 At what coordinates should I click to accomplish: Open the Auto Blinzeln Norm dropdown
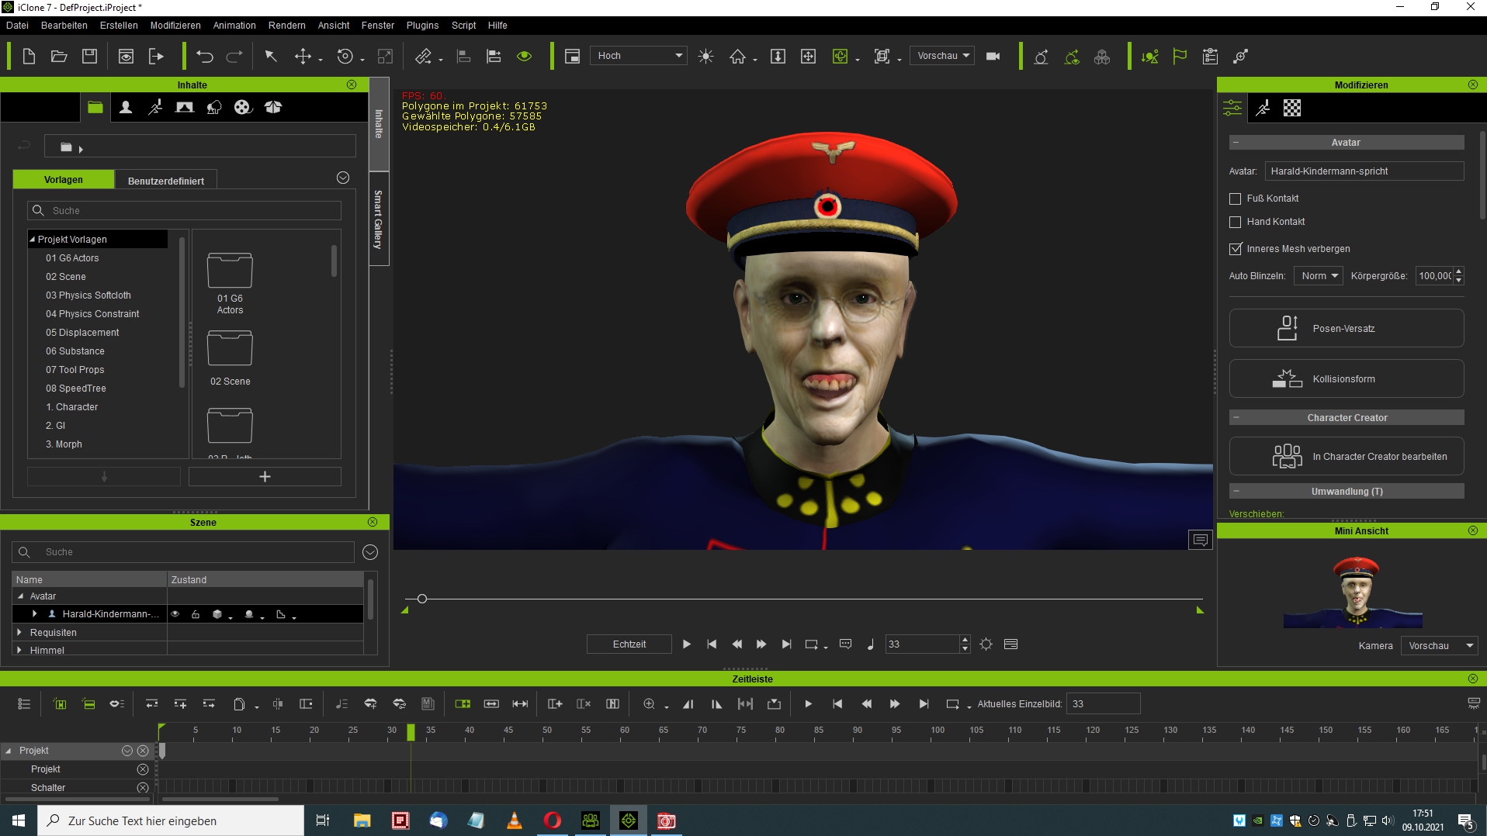pyautogui.click(x=1318, y=276)
